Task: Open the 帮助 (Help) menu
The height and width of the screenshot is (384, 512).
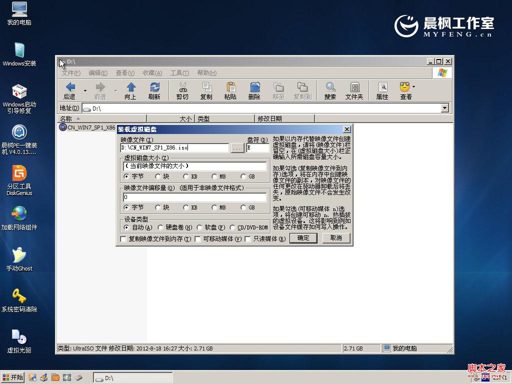Action: (x=206, y=72)
